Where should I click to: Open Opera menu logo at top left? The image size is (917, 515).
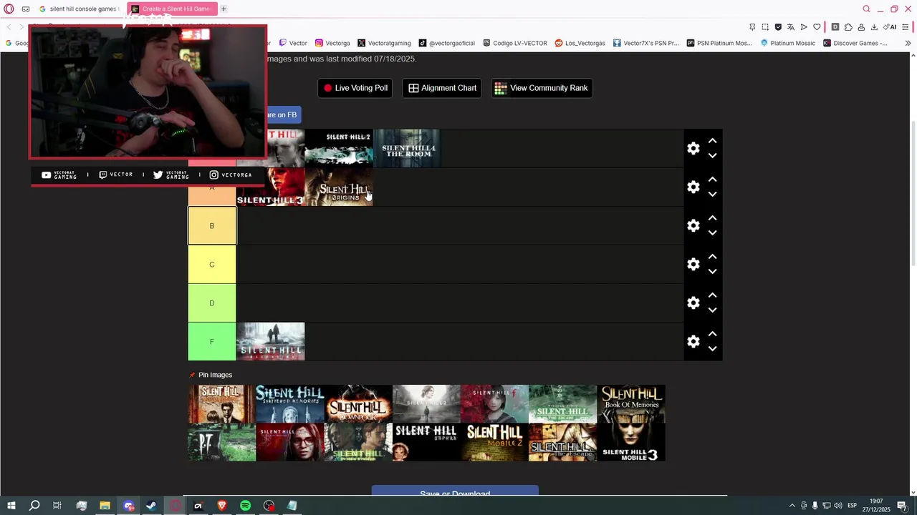pyautogui.click(x=9, y=9)
